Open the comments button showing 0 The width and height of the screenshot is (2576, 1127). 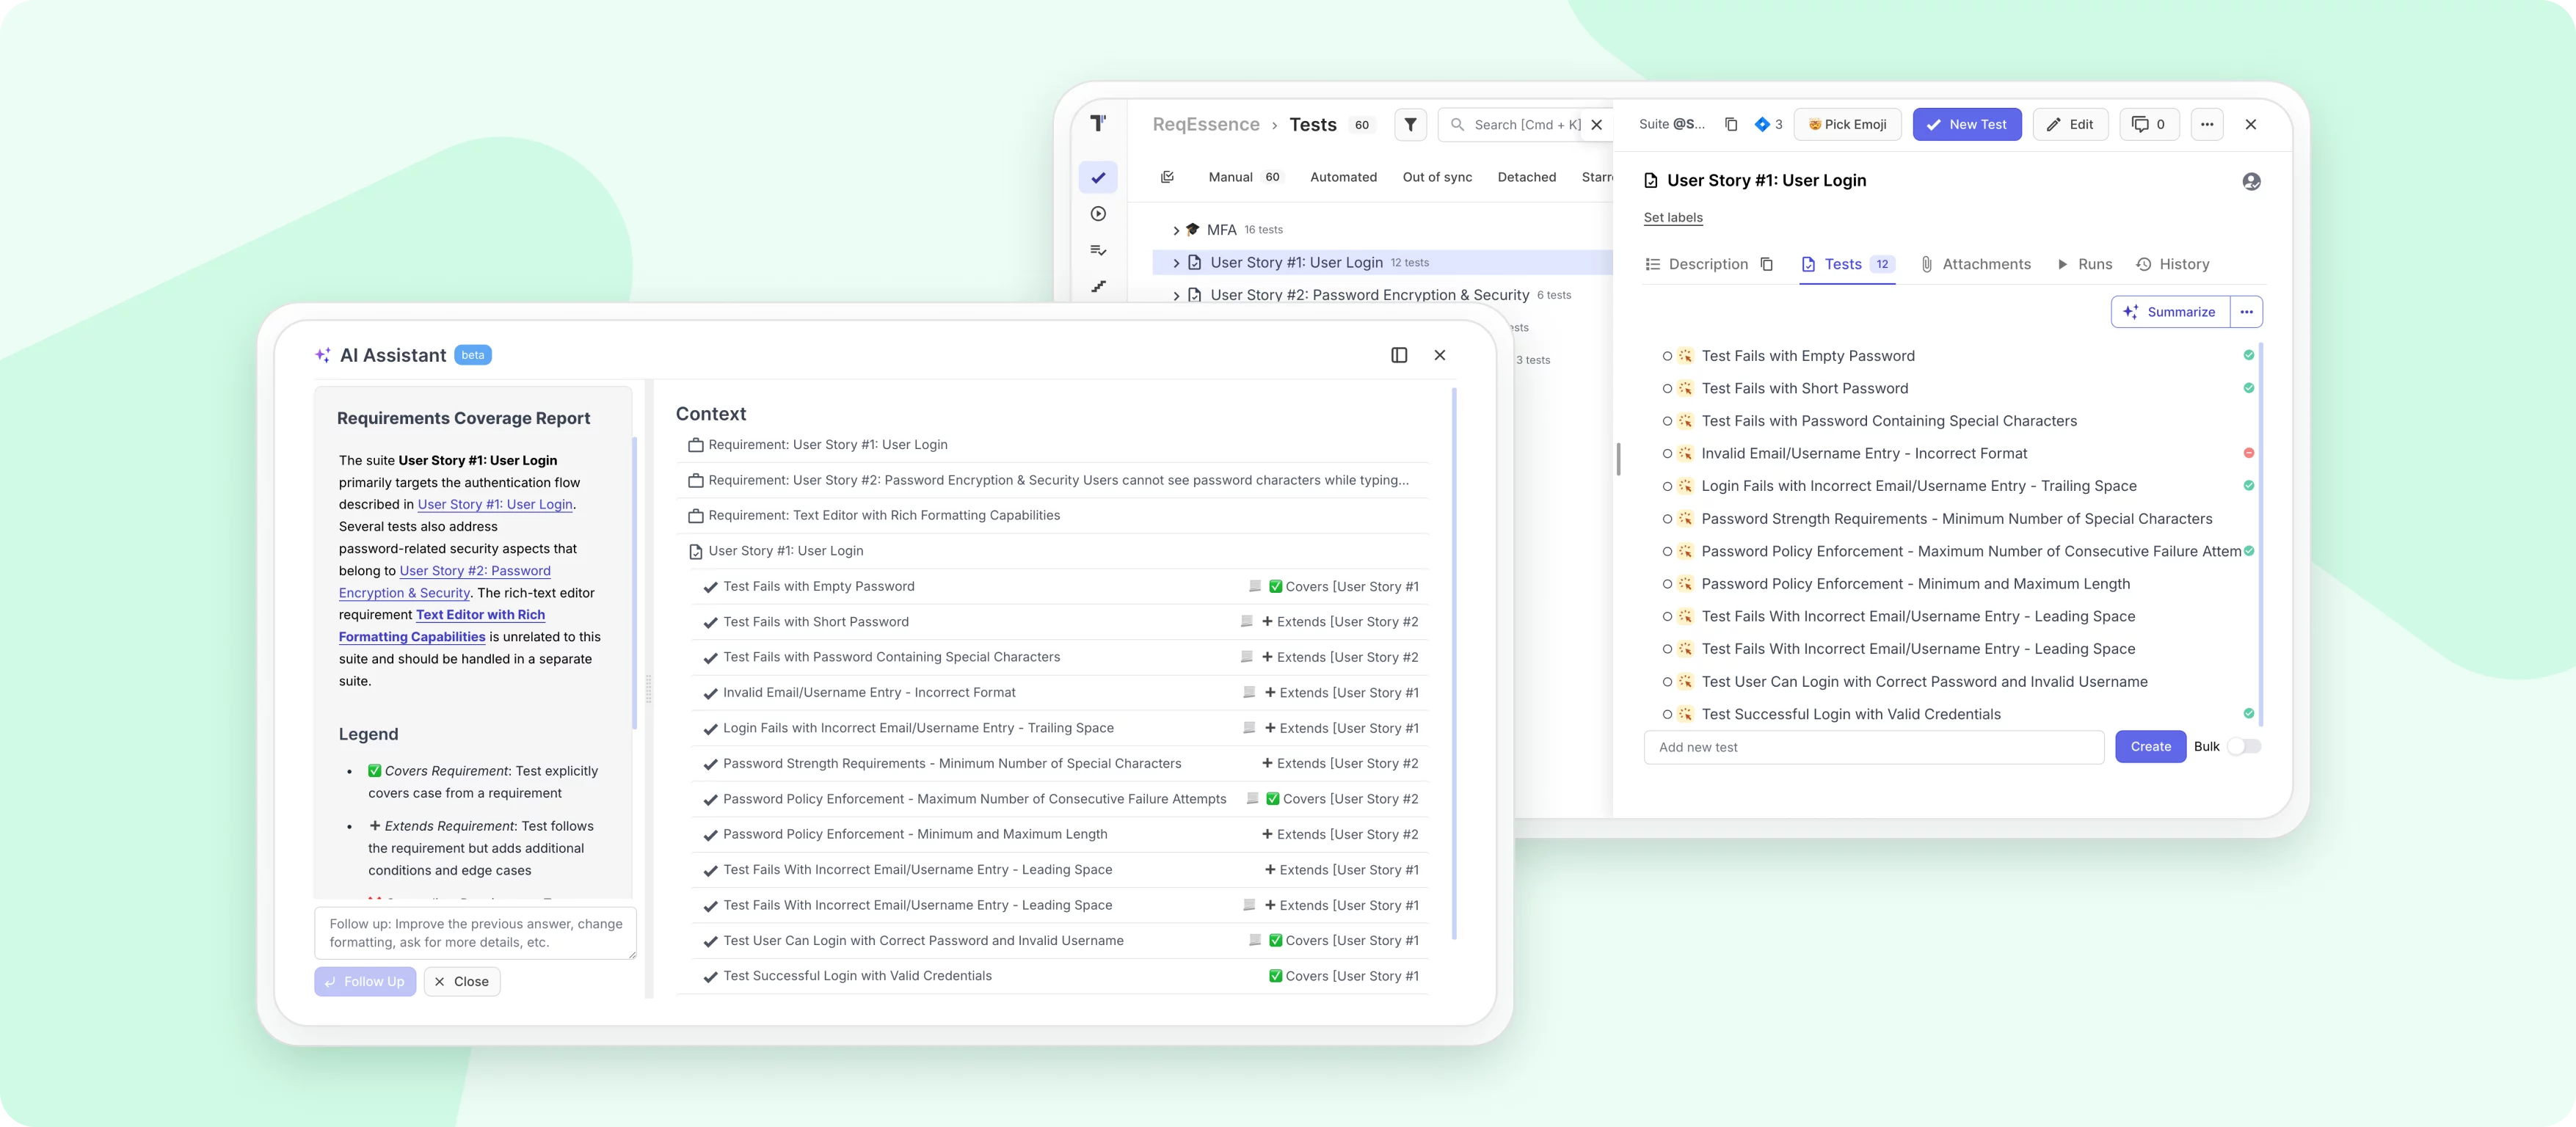2149,124
